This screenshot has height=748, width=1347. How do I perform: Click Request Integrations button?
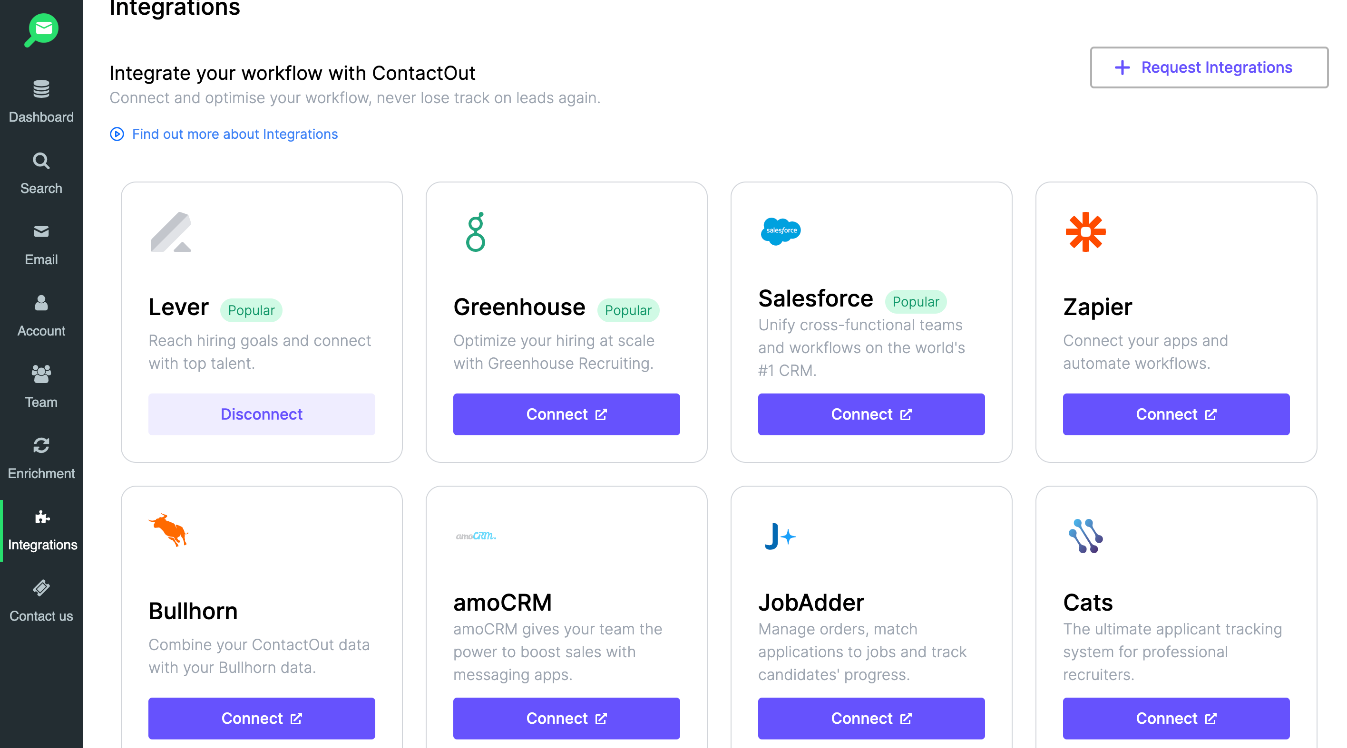[x=1209, y=67]
